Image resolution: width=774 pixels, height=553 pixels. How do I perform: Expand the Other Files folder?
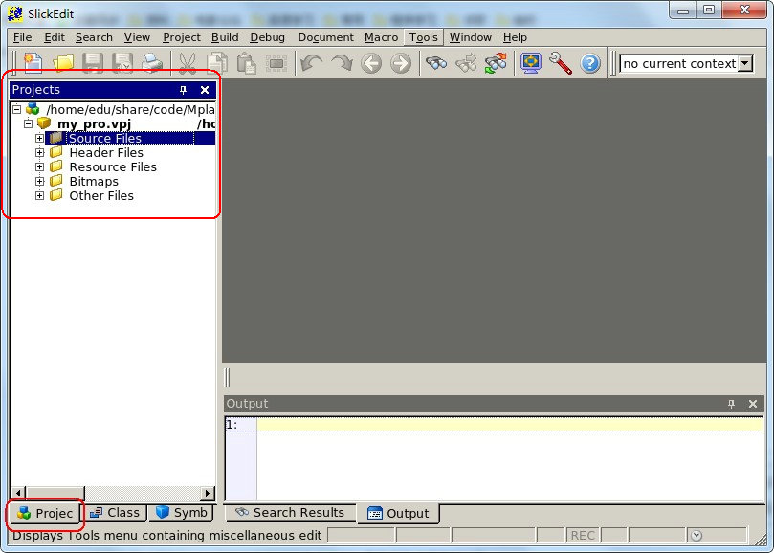pyautogui.click(x=39, y=195)
